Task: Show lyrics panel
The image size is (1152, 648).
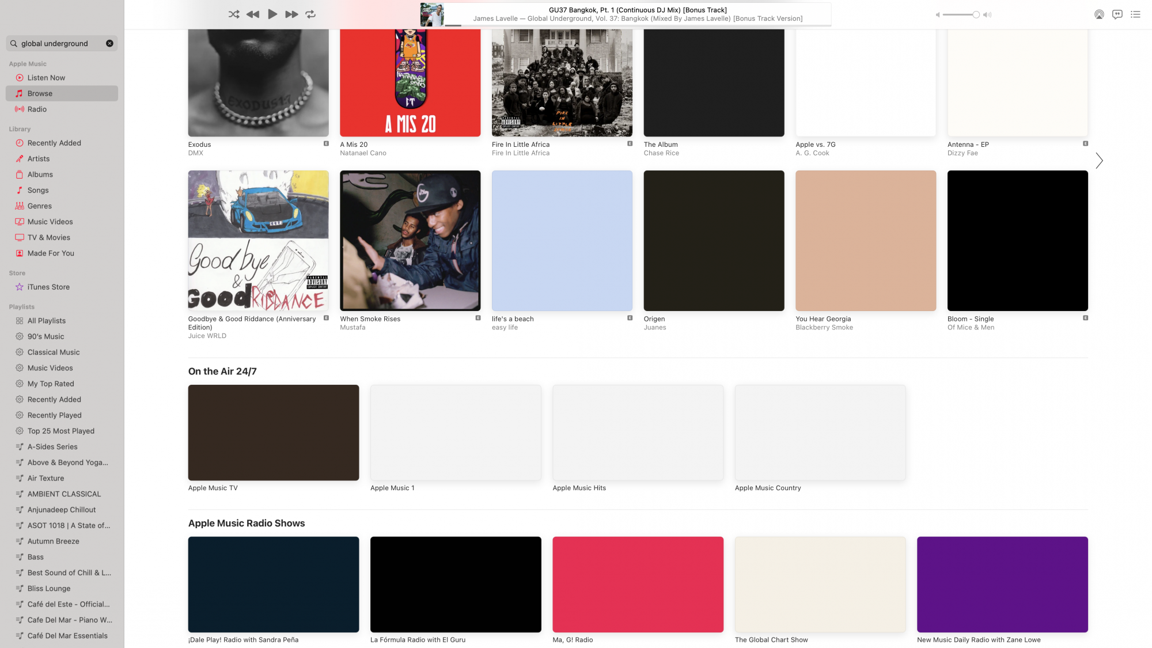Action: tap(1117, 14)
